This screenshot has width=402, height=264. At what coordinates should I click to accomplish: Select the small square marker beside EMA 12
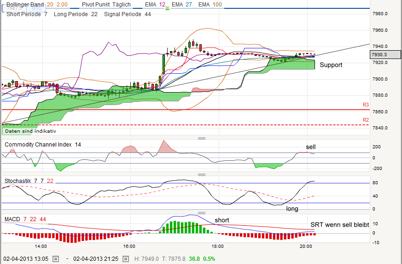pyautogui.click(x=168, y=8)
